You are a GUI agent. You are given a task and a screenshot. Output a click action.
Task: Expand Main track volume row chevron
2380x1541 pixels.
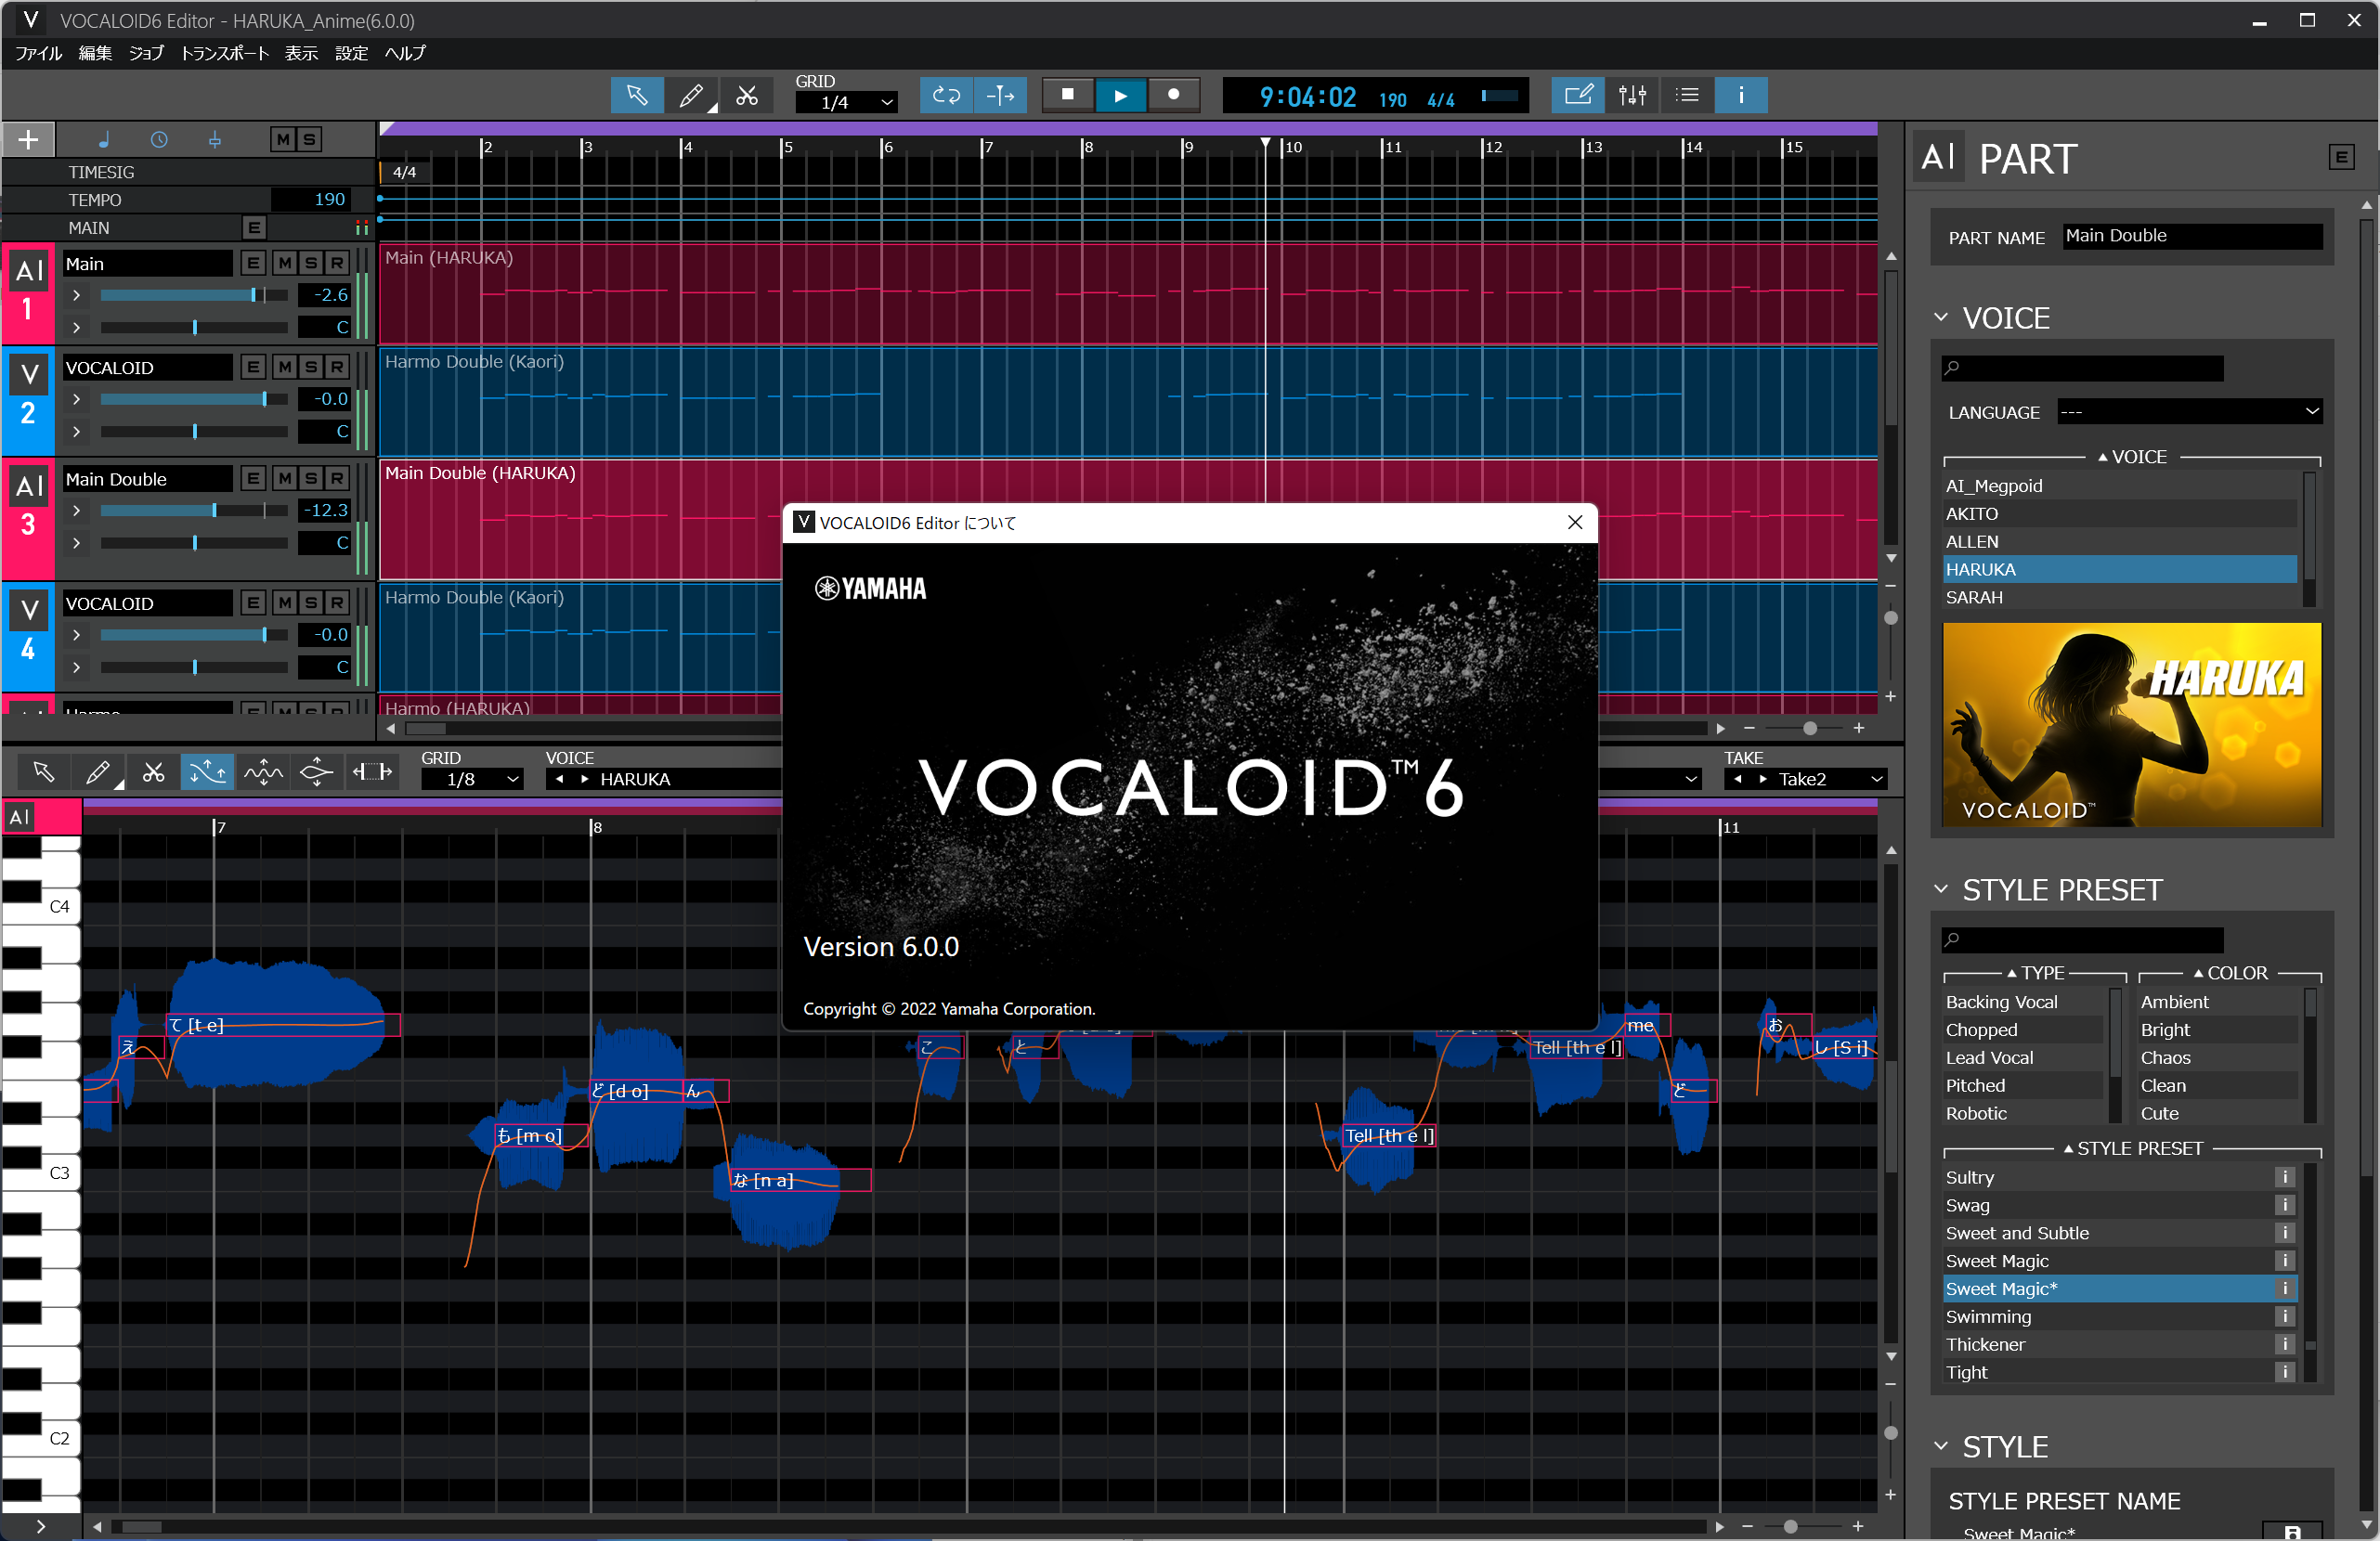[76, 295]
